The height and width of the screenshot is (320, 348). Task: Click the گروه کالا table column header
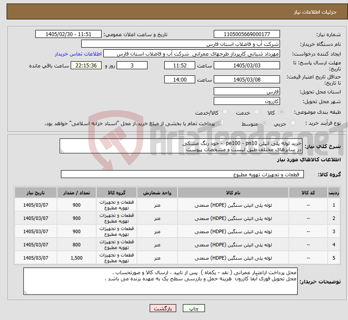(x=116, y=193)
